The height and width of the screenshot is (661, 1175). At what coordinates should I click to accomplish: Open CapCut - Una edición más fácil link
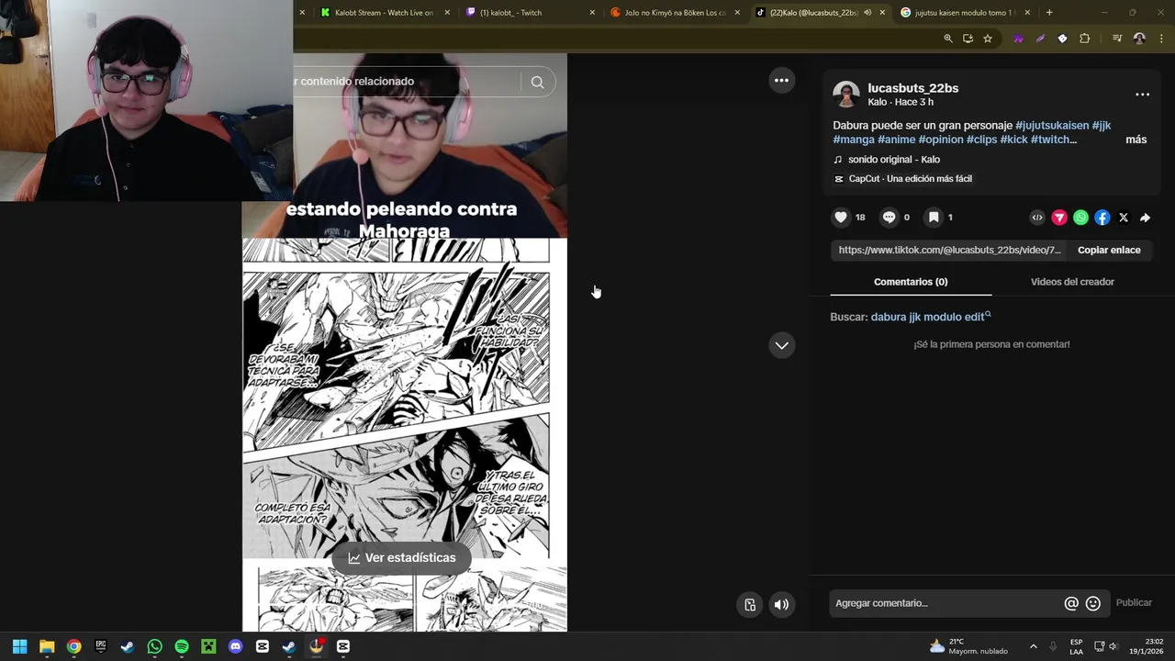tap(902, 179)
